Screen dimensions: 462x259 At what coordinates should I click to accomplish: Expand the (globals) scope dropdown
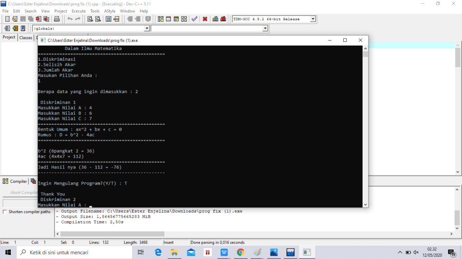(x=146, y=28)
